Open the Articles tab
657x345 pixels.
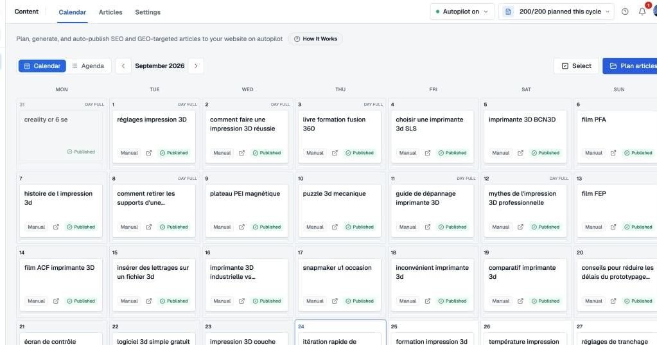click(110, 12)
